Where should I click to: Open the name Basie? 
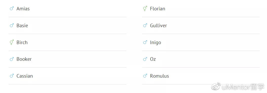point(22,25)
